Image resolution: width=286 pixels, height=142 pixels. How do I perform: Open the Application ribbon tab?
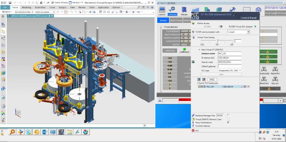click(103, 8)
